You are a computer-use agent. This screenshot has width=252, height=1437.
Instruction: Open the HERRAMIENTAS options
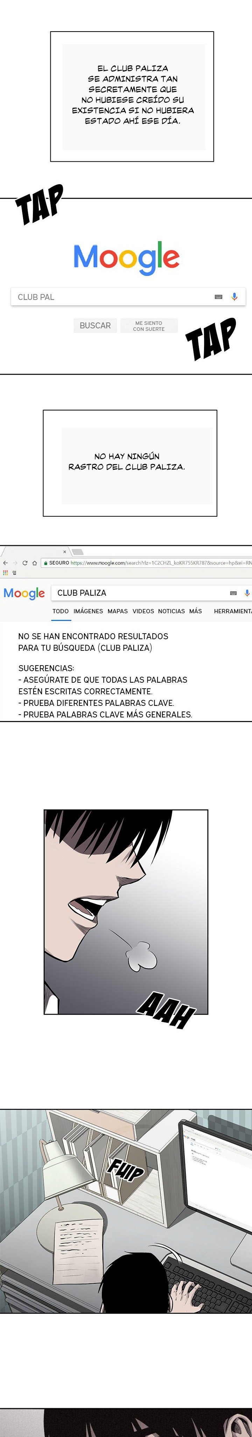tap(232, 611)
